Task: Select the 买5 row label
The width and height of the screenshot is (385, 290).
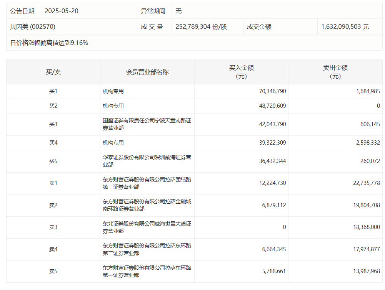Action: [x=53, y=161]
